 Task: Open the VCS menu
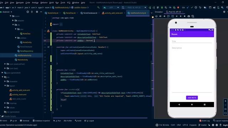[x=68, y=2]
